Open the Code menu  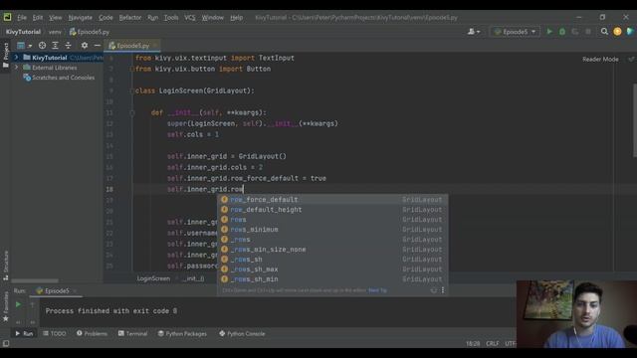point(106,18)
